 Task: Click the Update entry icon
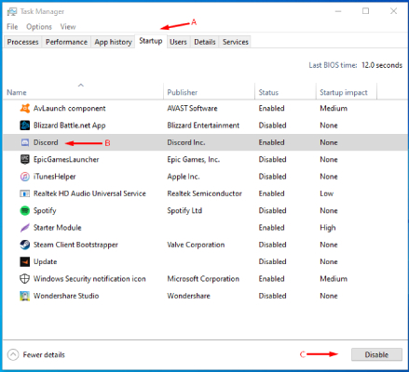[25, 261]
